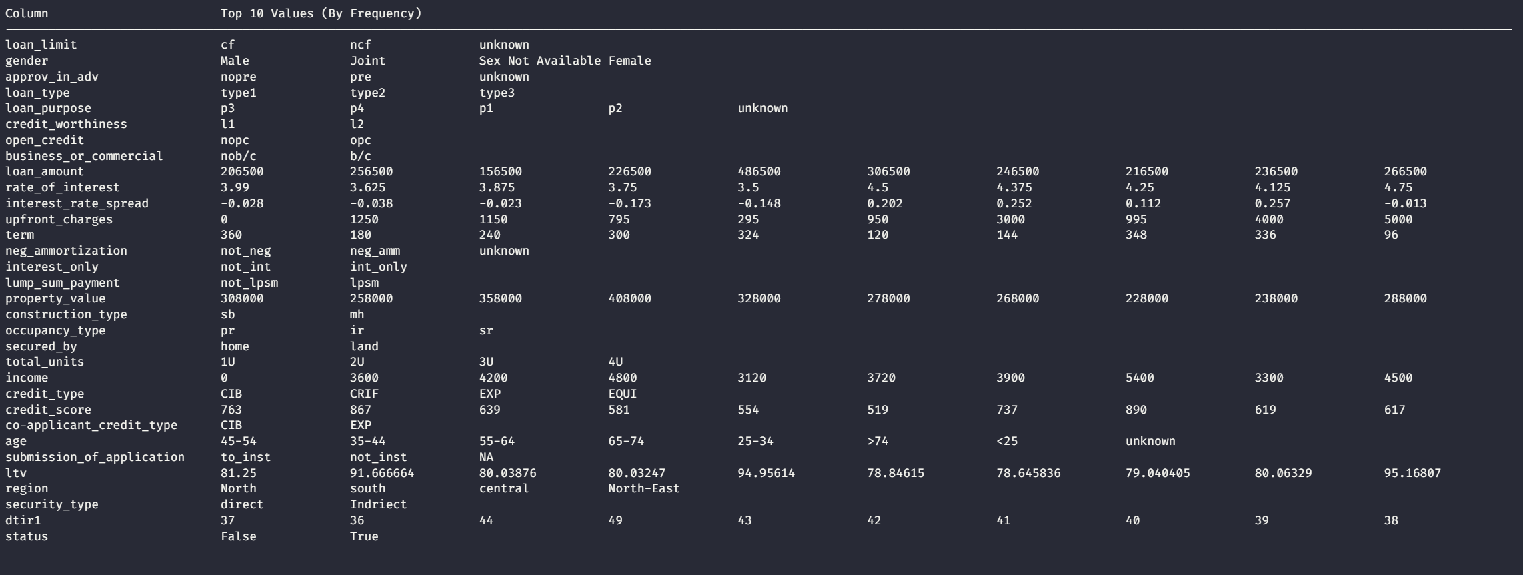This screenshot has height=575, width=1523.
Task: Select 'False' in the status row
Action: (239, 536)
